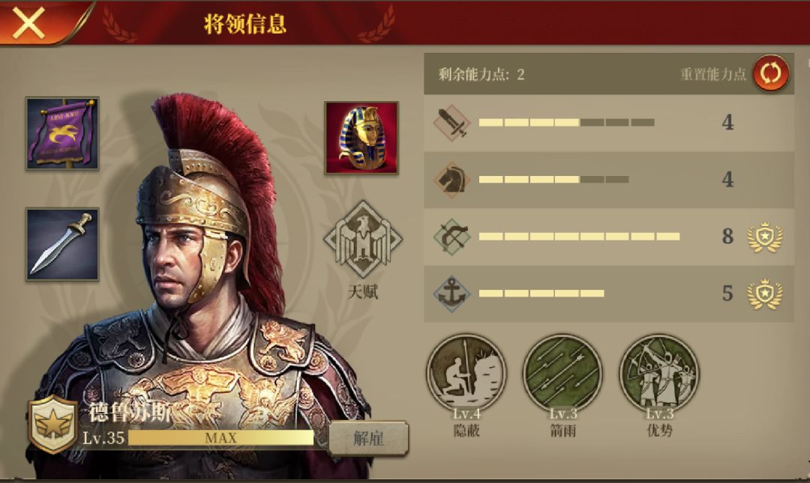Click the laurel medal beside navy value 5
The image size is (810, 483).
click(x=764, y=294)
